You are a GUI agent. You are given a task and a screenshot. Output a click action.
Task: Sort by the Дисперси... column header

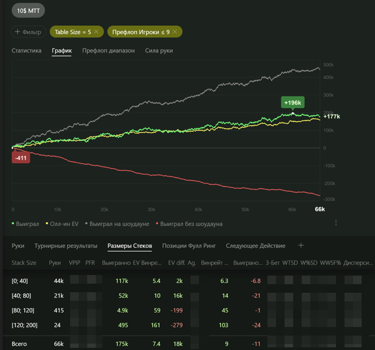coord(358,263)
